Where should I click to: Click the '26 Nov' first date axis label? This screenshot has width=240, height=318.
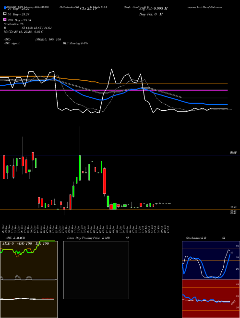4,229
